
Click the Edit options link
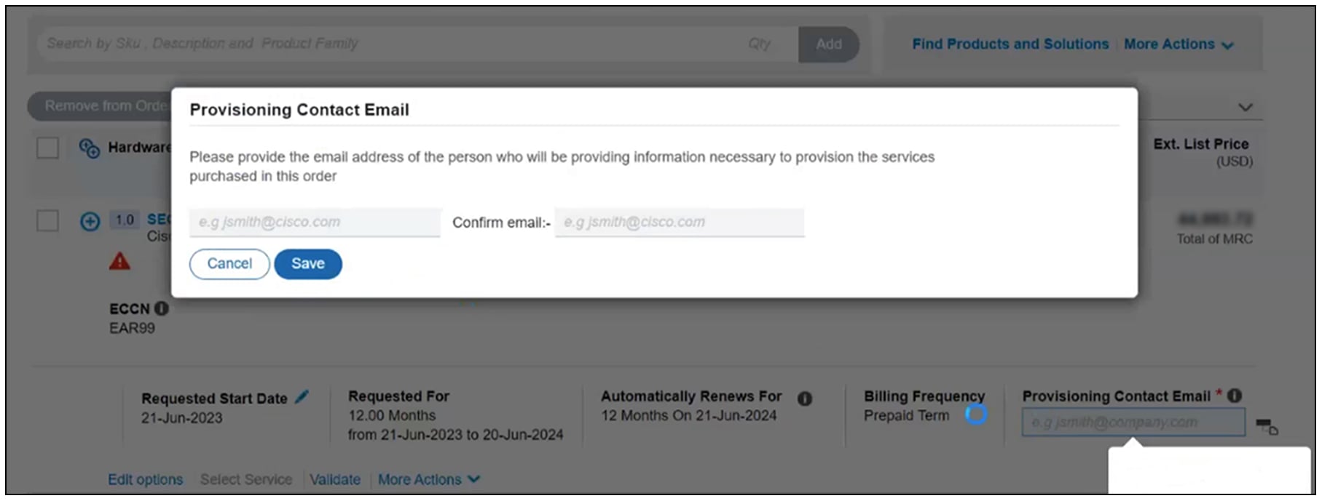[146, 479]
